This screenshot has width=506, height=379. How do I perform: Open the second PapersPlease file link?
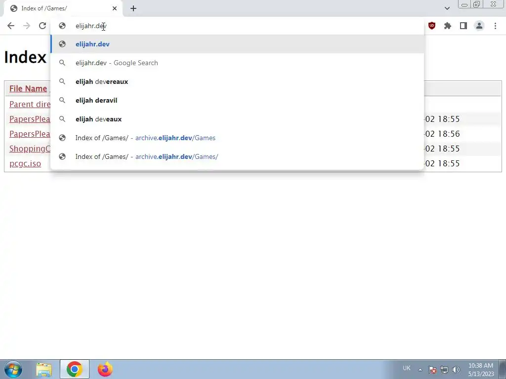coord(30,134)
